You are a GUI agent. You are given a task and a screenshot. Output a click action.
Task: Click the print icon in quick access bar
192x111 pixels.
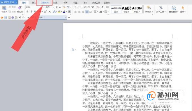(13, 18)
